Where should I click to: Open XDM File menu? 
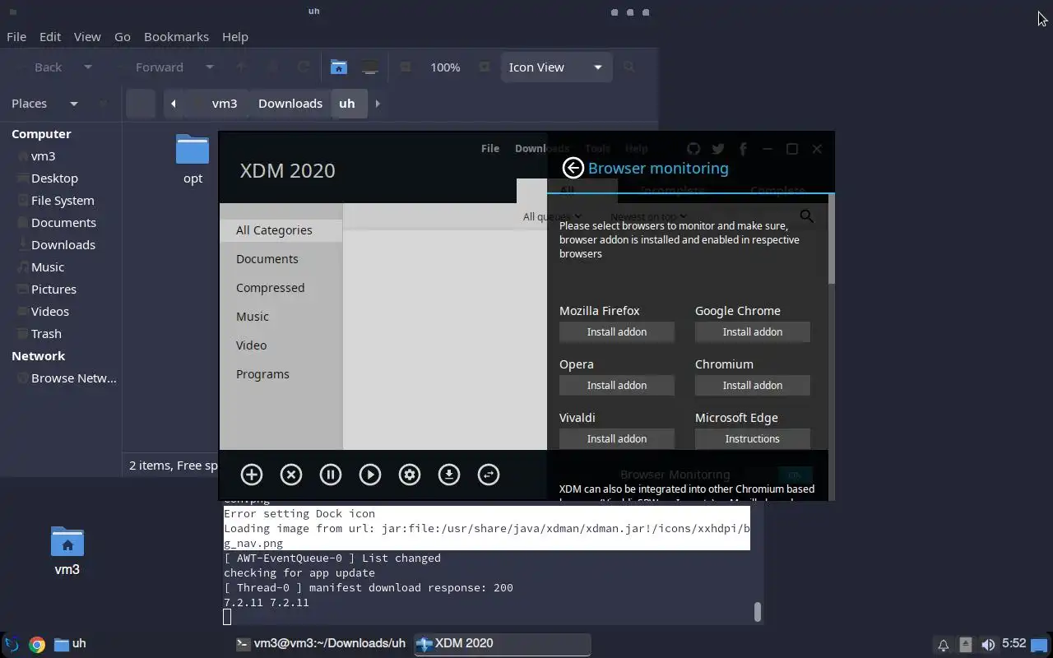[x=490, y=149]
